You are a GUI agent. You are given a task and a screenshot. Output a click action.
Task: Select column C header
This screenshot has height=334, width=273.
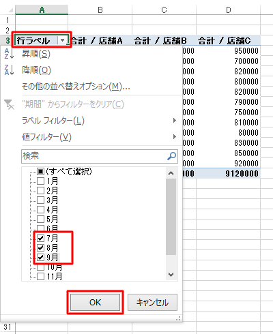[x=164, y=10]
